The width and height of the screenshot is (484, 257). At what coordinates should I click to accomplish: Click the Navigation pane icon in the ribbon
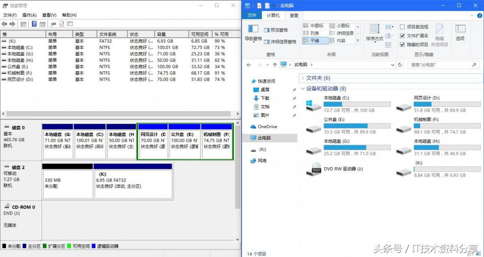(x=253, y=29)
